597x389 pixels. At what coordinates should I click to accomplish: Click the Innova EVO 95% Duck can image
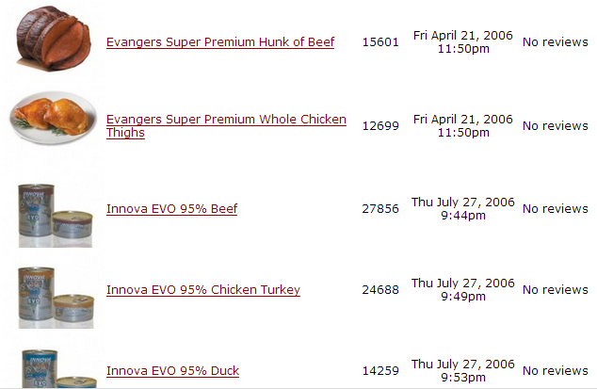[55, 369]
